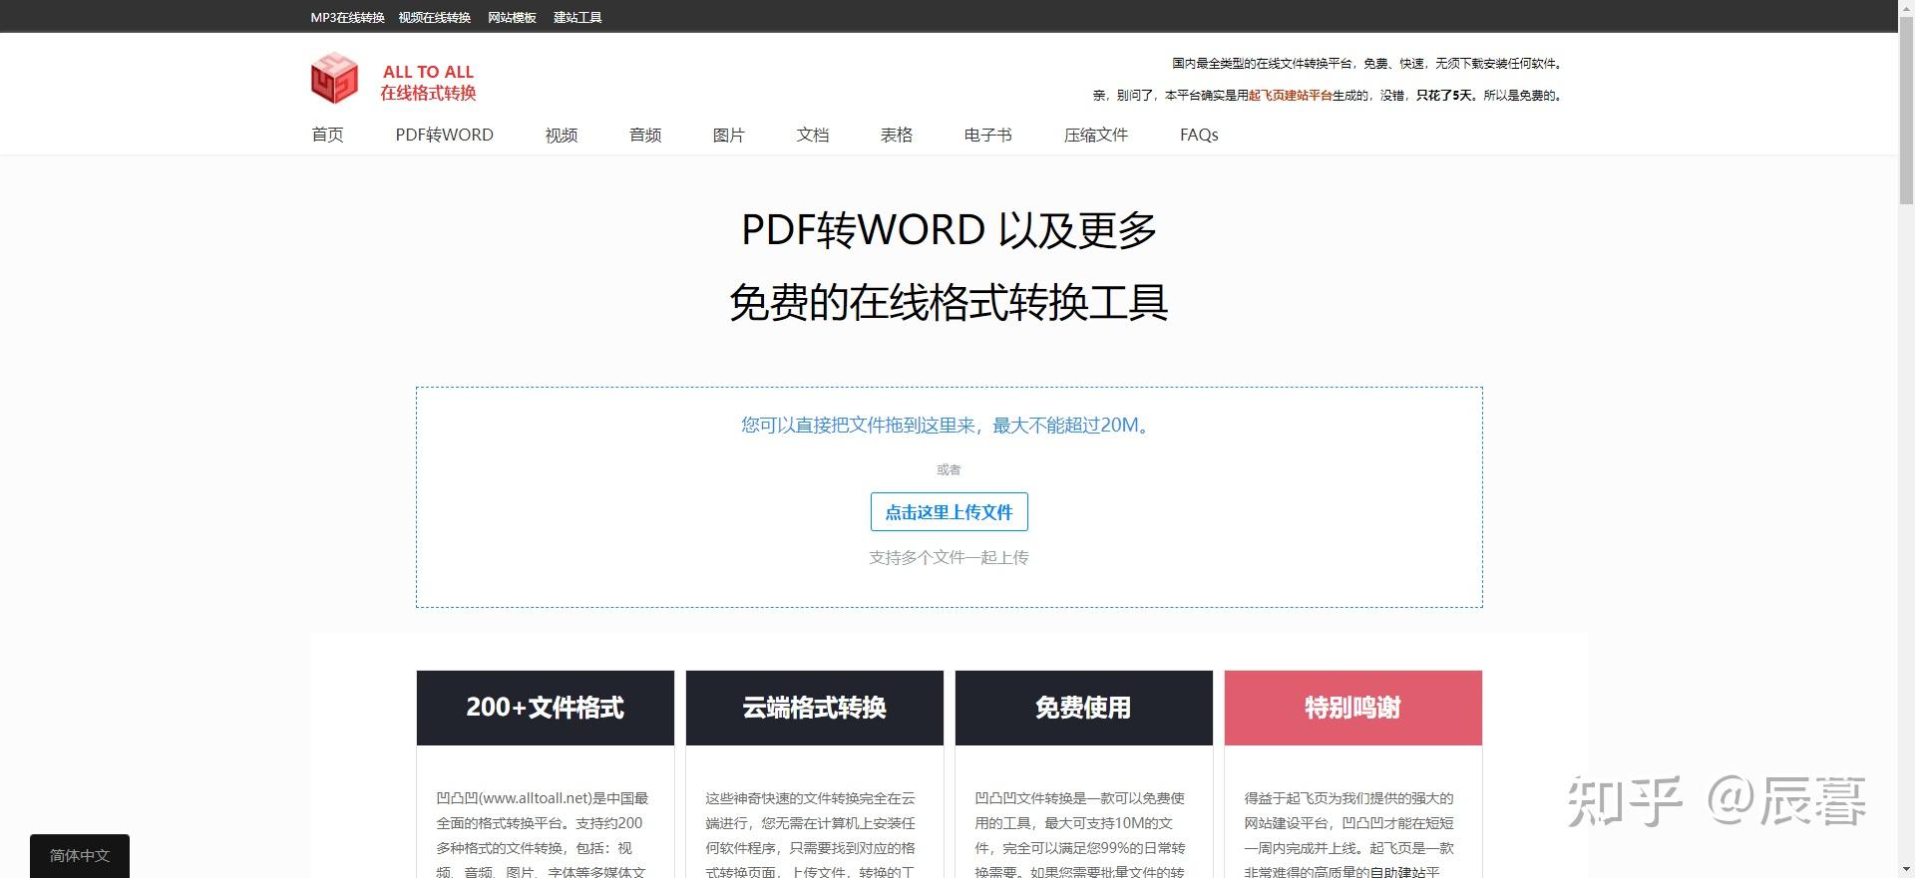Click the 云端格式转换 card header

click(x=815, y=708)
